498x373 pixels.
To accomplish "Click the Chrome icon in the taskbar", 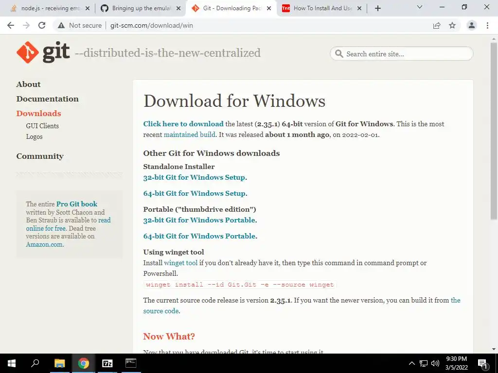I will click(x=84, y=363).
